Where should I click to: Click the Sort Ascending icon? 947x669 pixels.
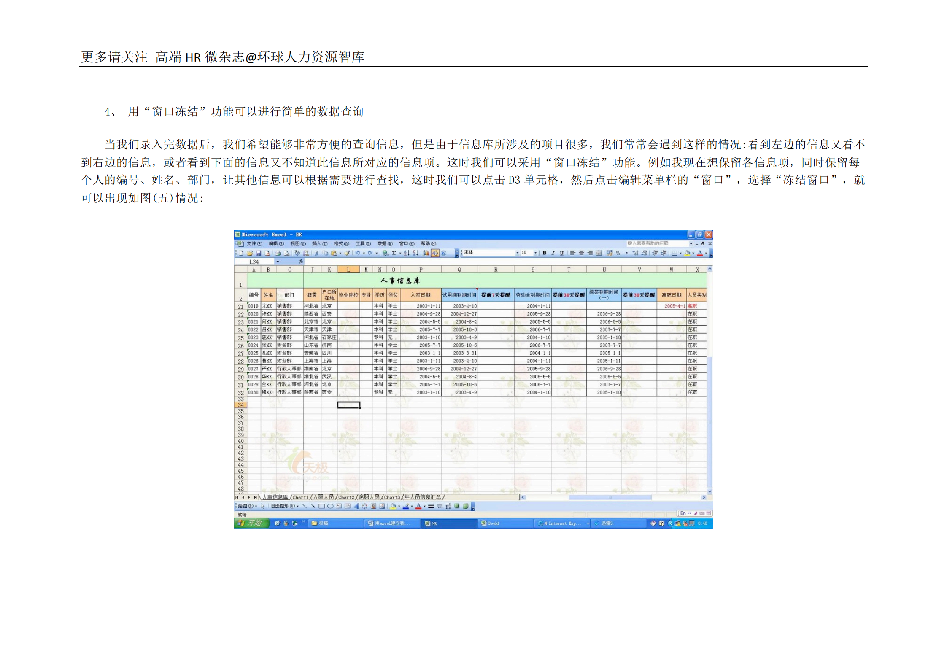(x=407, y=253)
